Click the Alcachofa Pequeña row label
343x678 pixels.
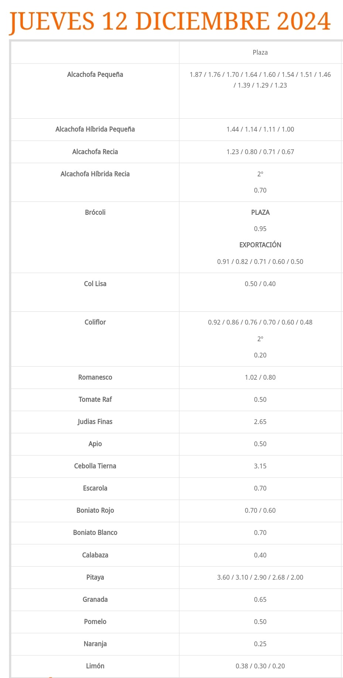(95, 75)
